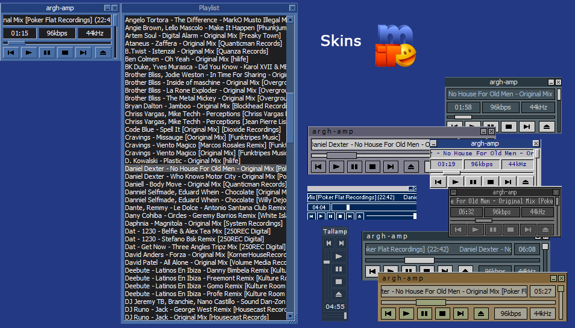Play in the dark 06:32 argh-amp player
Screen dimensions: 575x328
pyautogui.click(x=476, y=229)
